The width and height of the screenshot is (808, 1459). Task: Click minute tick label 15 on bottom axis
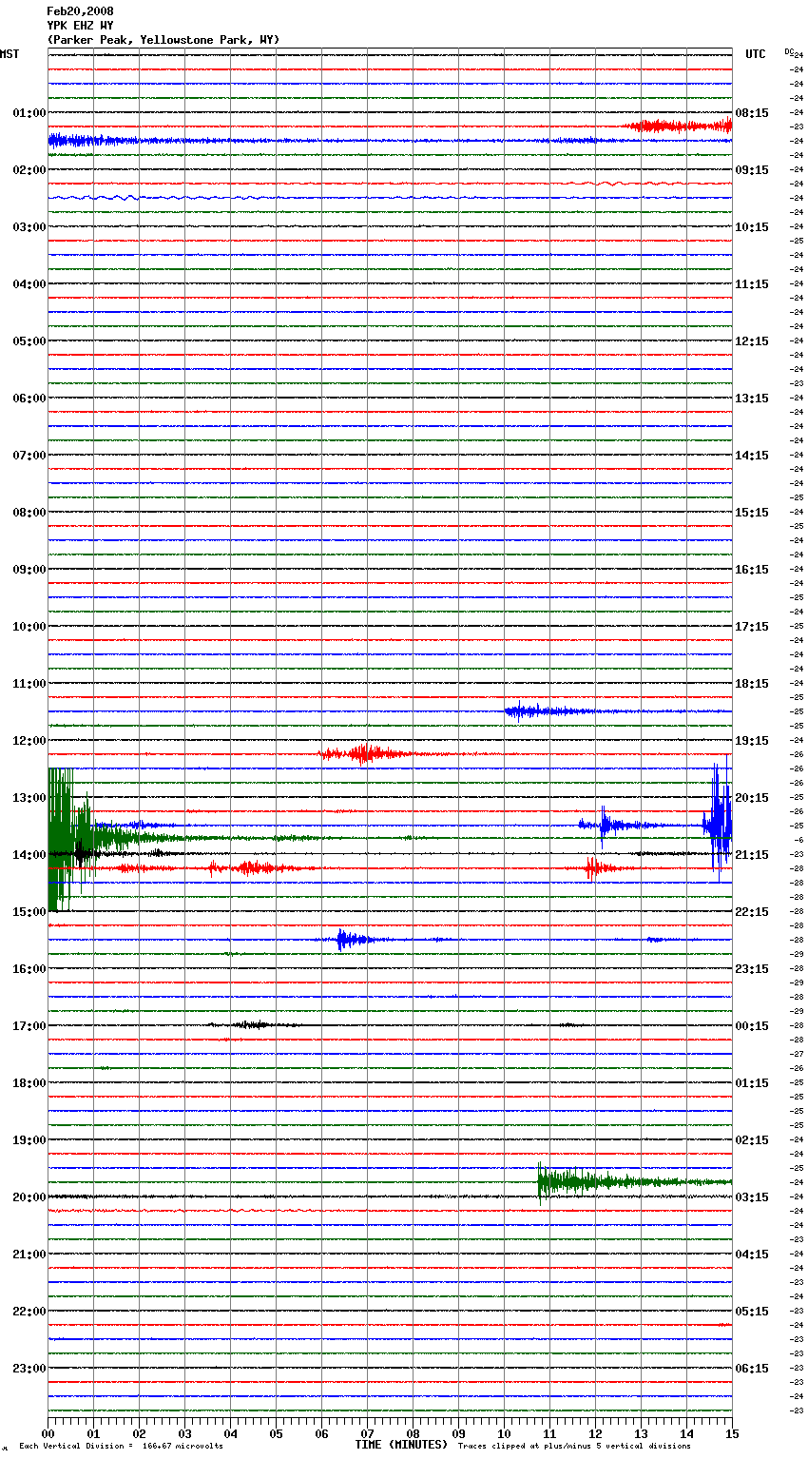pyautogui.click(x=732, y=1433)
